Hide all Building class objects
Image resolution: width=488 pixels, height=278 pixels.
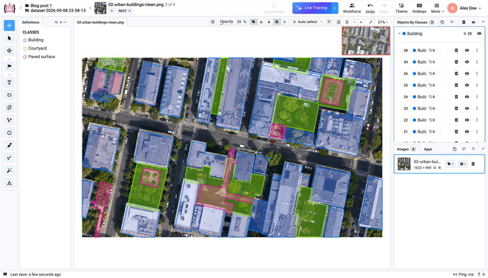pyautogui.click(x=479, y=34)
